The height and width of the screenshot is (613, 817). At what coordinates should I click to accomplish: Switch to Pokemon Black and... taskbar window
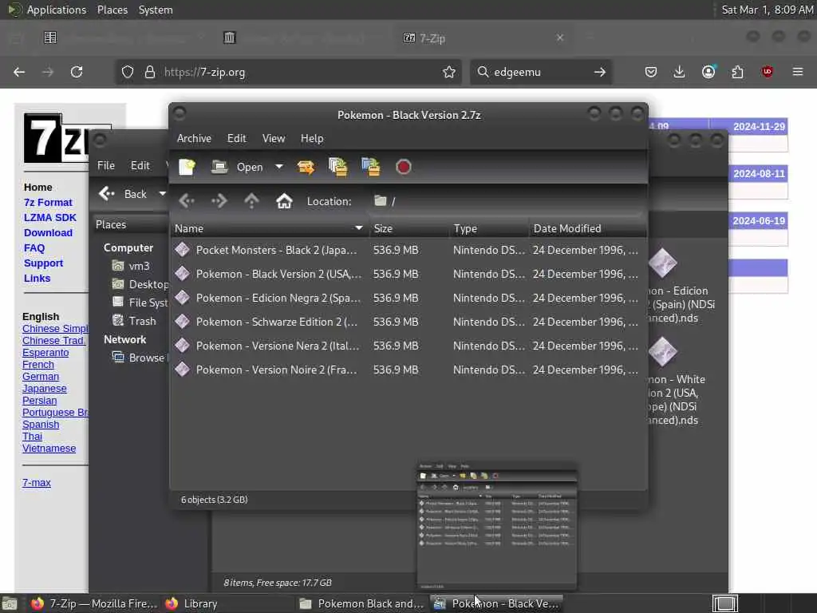(363, 603)
